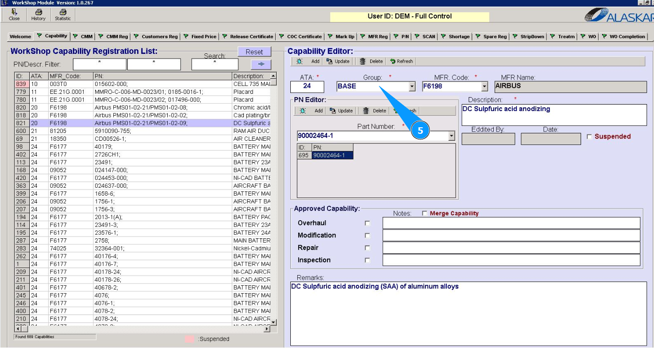Click Delete in the Capability Editor toolbar
The height and width of the screenshot is (348, 654).
371,61
